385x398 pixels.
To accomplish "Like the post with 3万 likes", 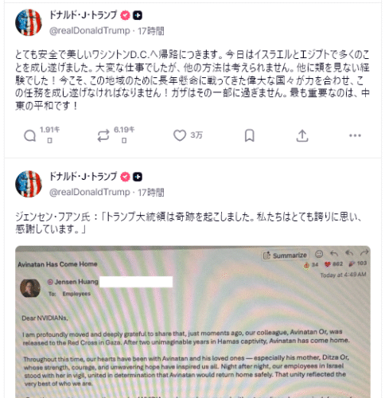I will [x=180, y=135].
